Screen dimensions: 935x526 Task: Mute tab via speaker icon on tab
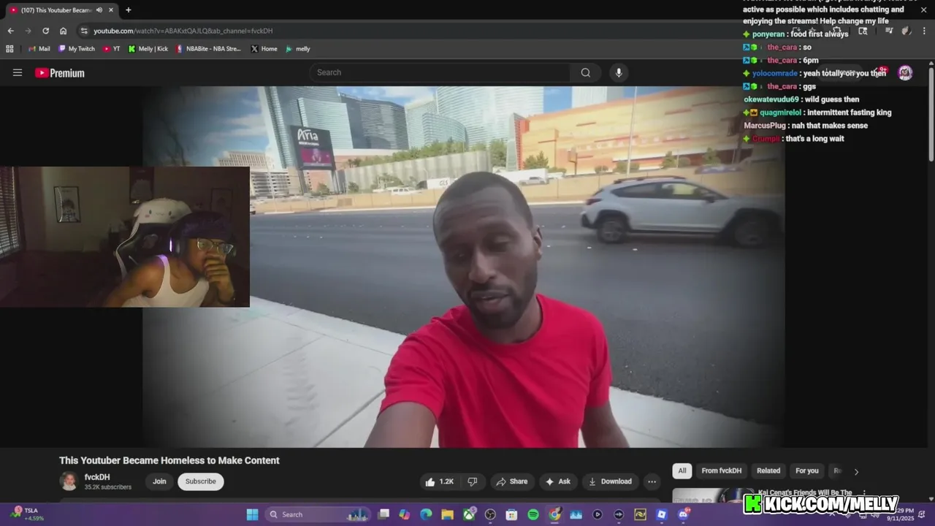coord(99,10)
